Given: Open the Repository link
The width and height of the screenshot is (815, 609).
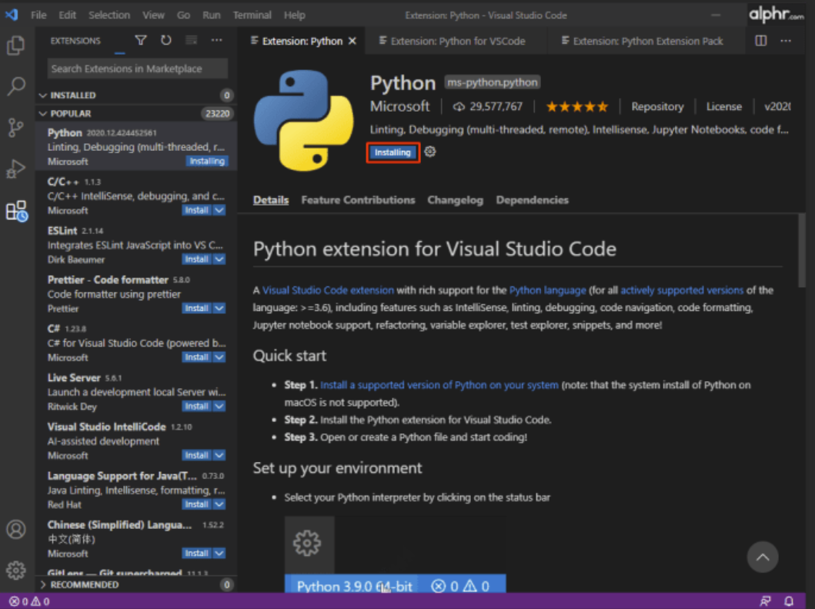Looking at the screenshot, I should [657, 106].
